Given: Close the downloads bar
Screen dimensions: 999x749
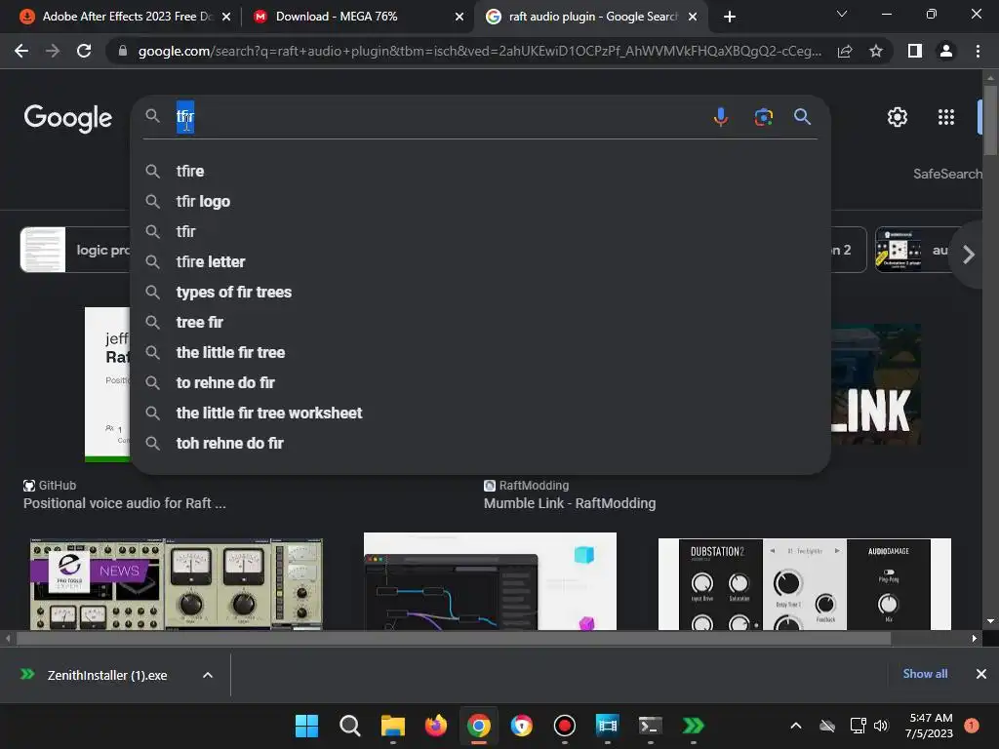Looking at the screenshot, I should [981, 674].
